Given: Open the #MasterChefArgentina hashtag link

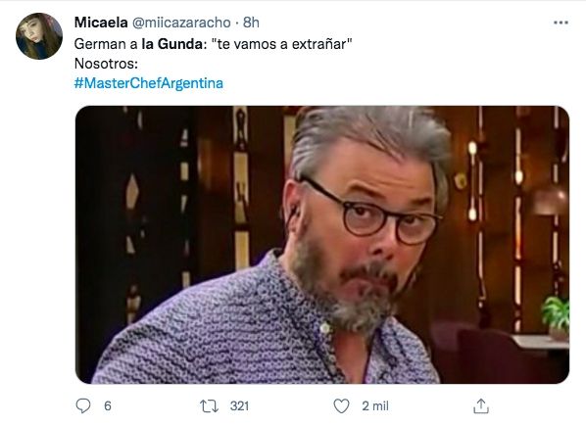Looking at the screenshot, I should click(x=149, y=83).
